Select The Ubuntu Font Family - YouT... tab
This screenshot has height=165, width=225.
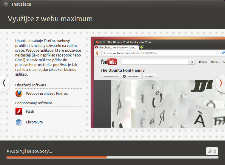pyautogui.click(x=116, y=48)
